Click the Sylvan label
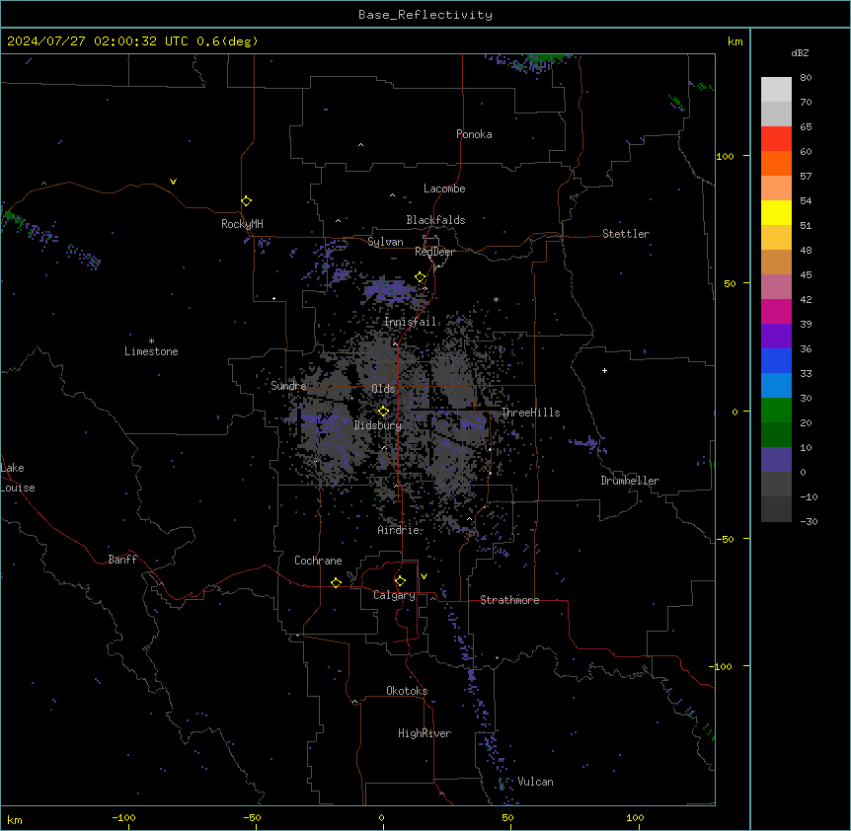This screenshot has width=851, height=831. point(385,242)
